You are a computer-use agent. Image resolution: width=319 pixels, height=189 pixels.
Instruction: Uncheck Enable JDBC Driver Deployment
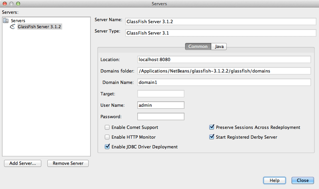107,147
